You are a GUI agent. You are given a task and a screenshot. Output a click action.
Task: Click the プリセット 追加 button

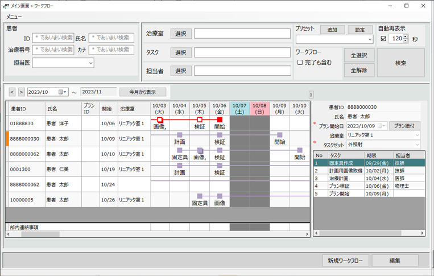click(x=332, y=30)
